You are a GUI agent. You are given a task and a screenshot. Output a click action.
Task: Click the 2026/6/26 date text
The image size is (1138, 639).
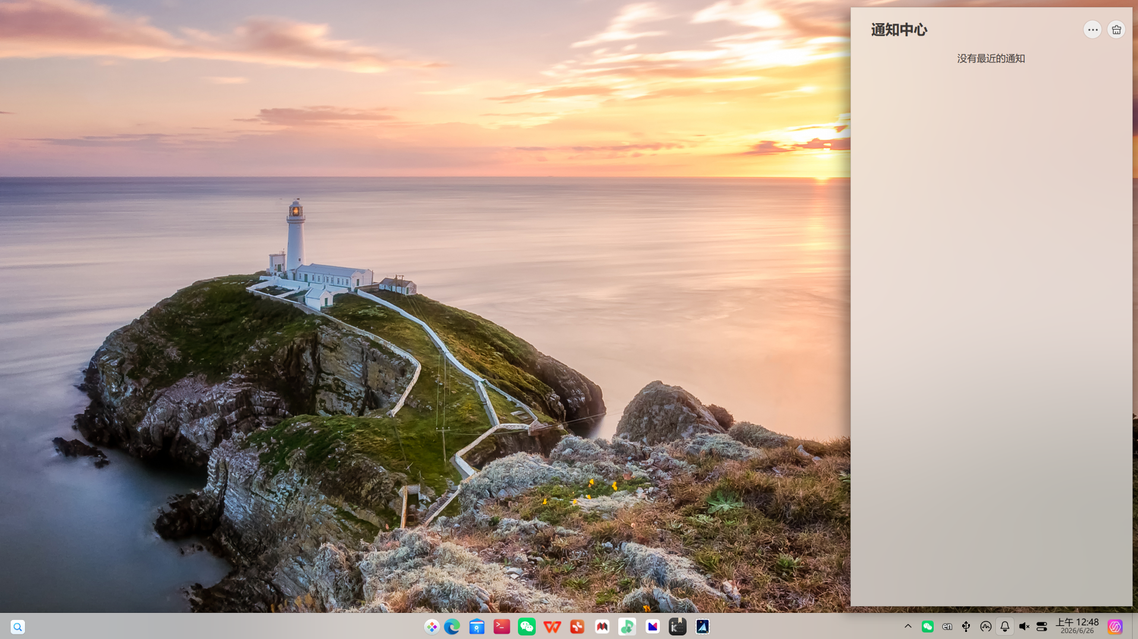(1077, 631)
